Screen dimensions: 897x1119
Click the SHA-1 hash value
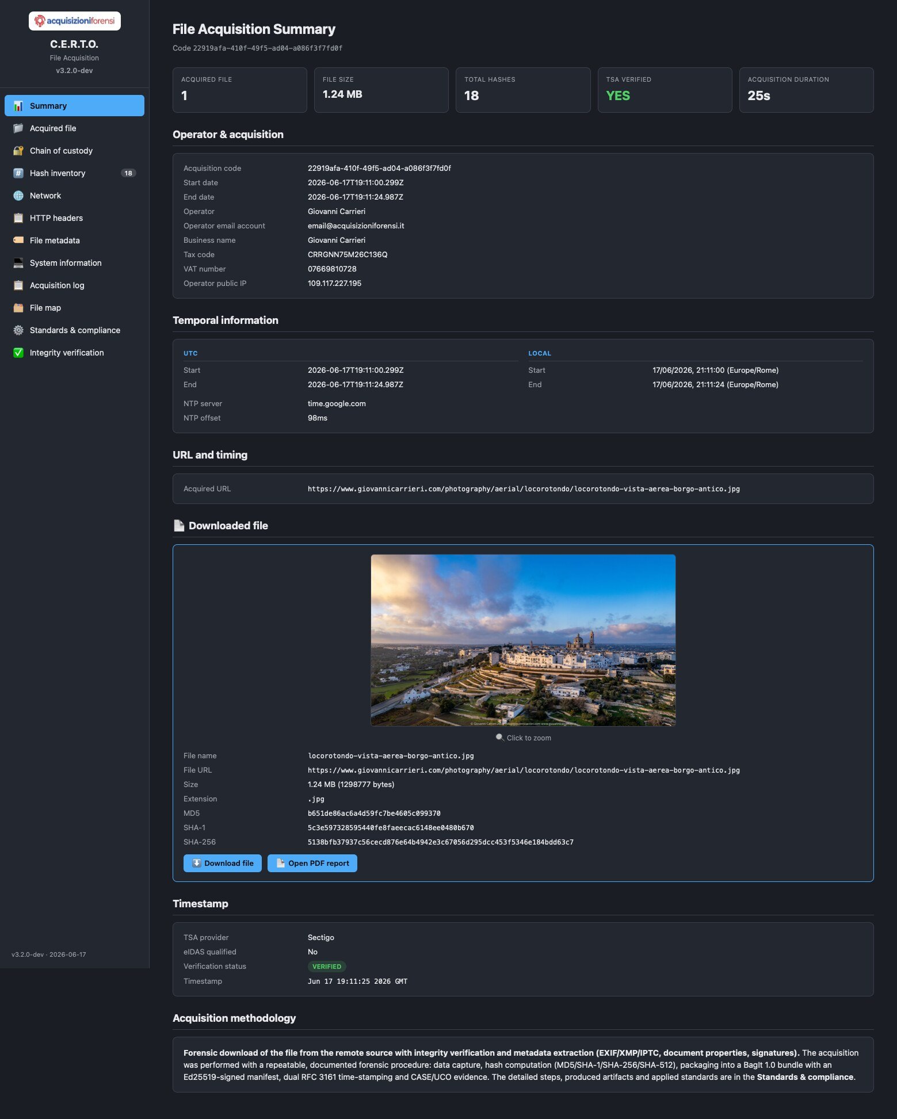click(x=391, y=828)
